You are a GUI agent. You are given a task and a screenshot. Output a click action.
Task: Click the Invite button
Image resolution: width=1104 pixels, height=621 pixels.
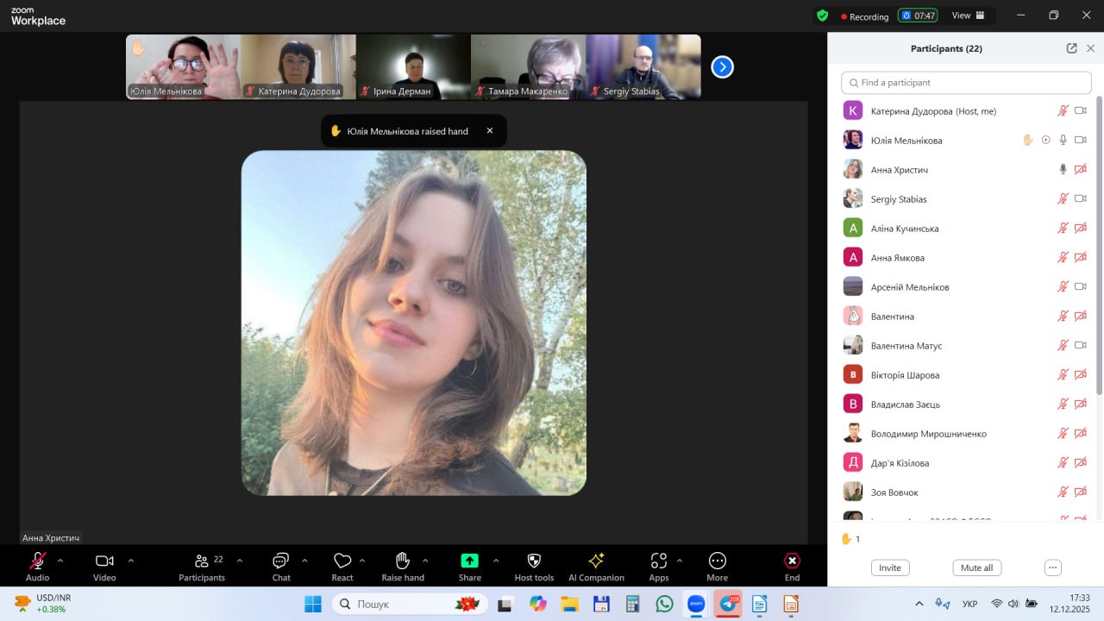pyautogui.click(x=890, y=568)
